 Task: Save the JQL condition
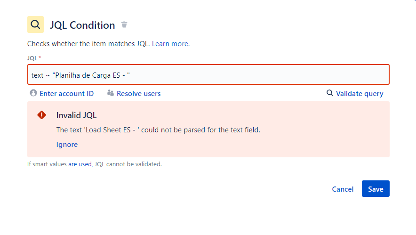click(x=376, y=189)
